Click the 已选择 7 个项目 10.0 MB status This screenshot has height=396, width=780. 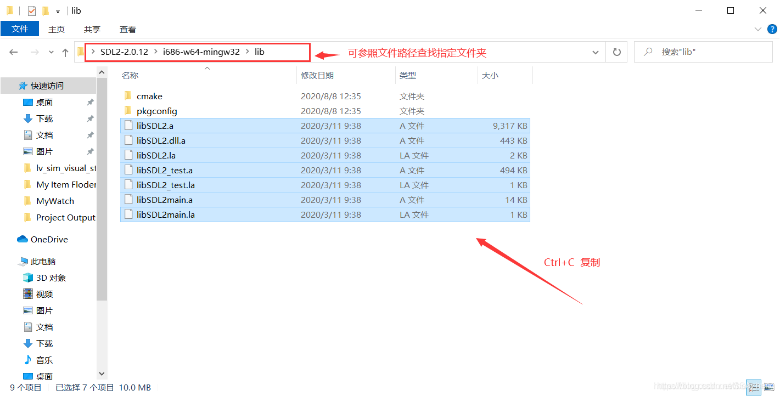click(103, 387)
